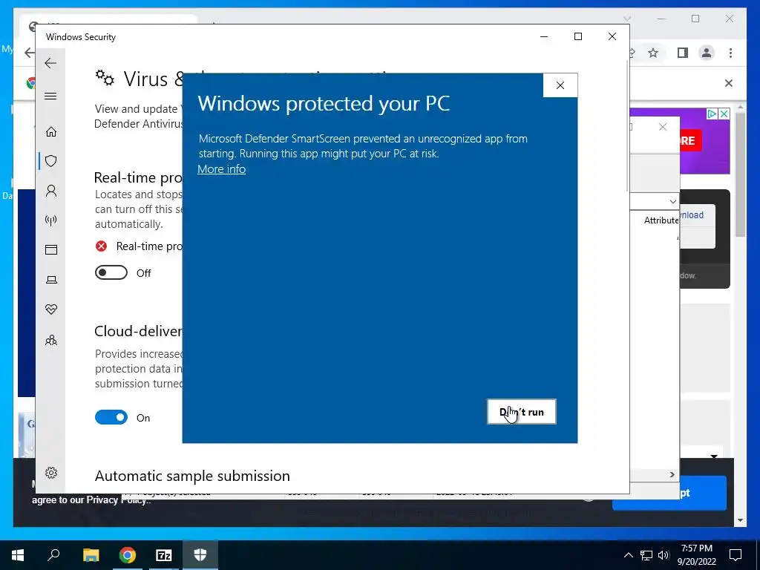Bookmark page with Chrome star icon

[653, 53]
